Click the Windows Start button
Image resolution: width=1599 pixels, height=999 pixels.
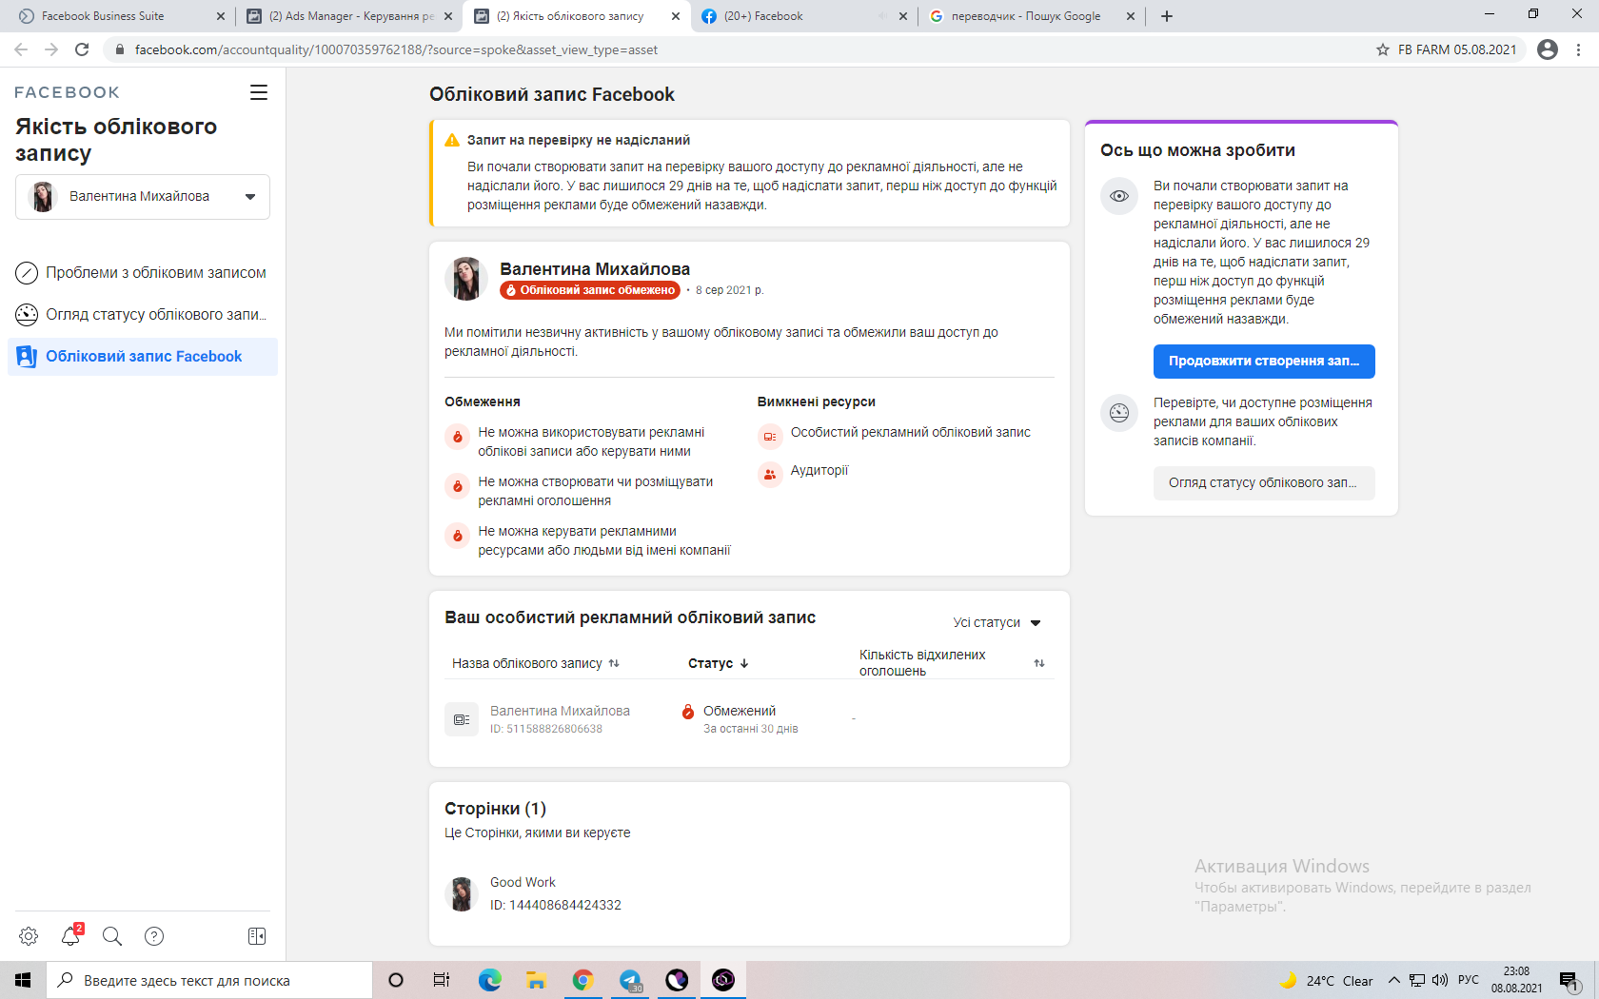[x=23, y=980]
